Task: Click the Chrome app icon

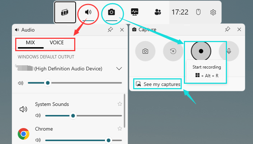Action: coord(24,134)
